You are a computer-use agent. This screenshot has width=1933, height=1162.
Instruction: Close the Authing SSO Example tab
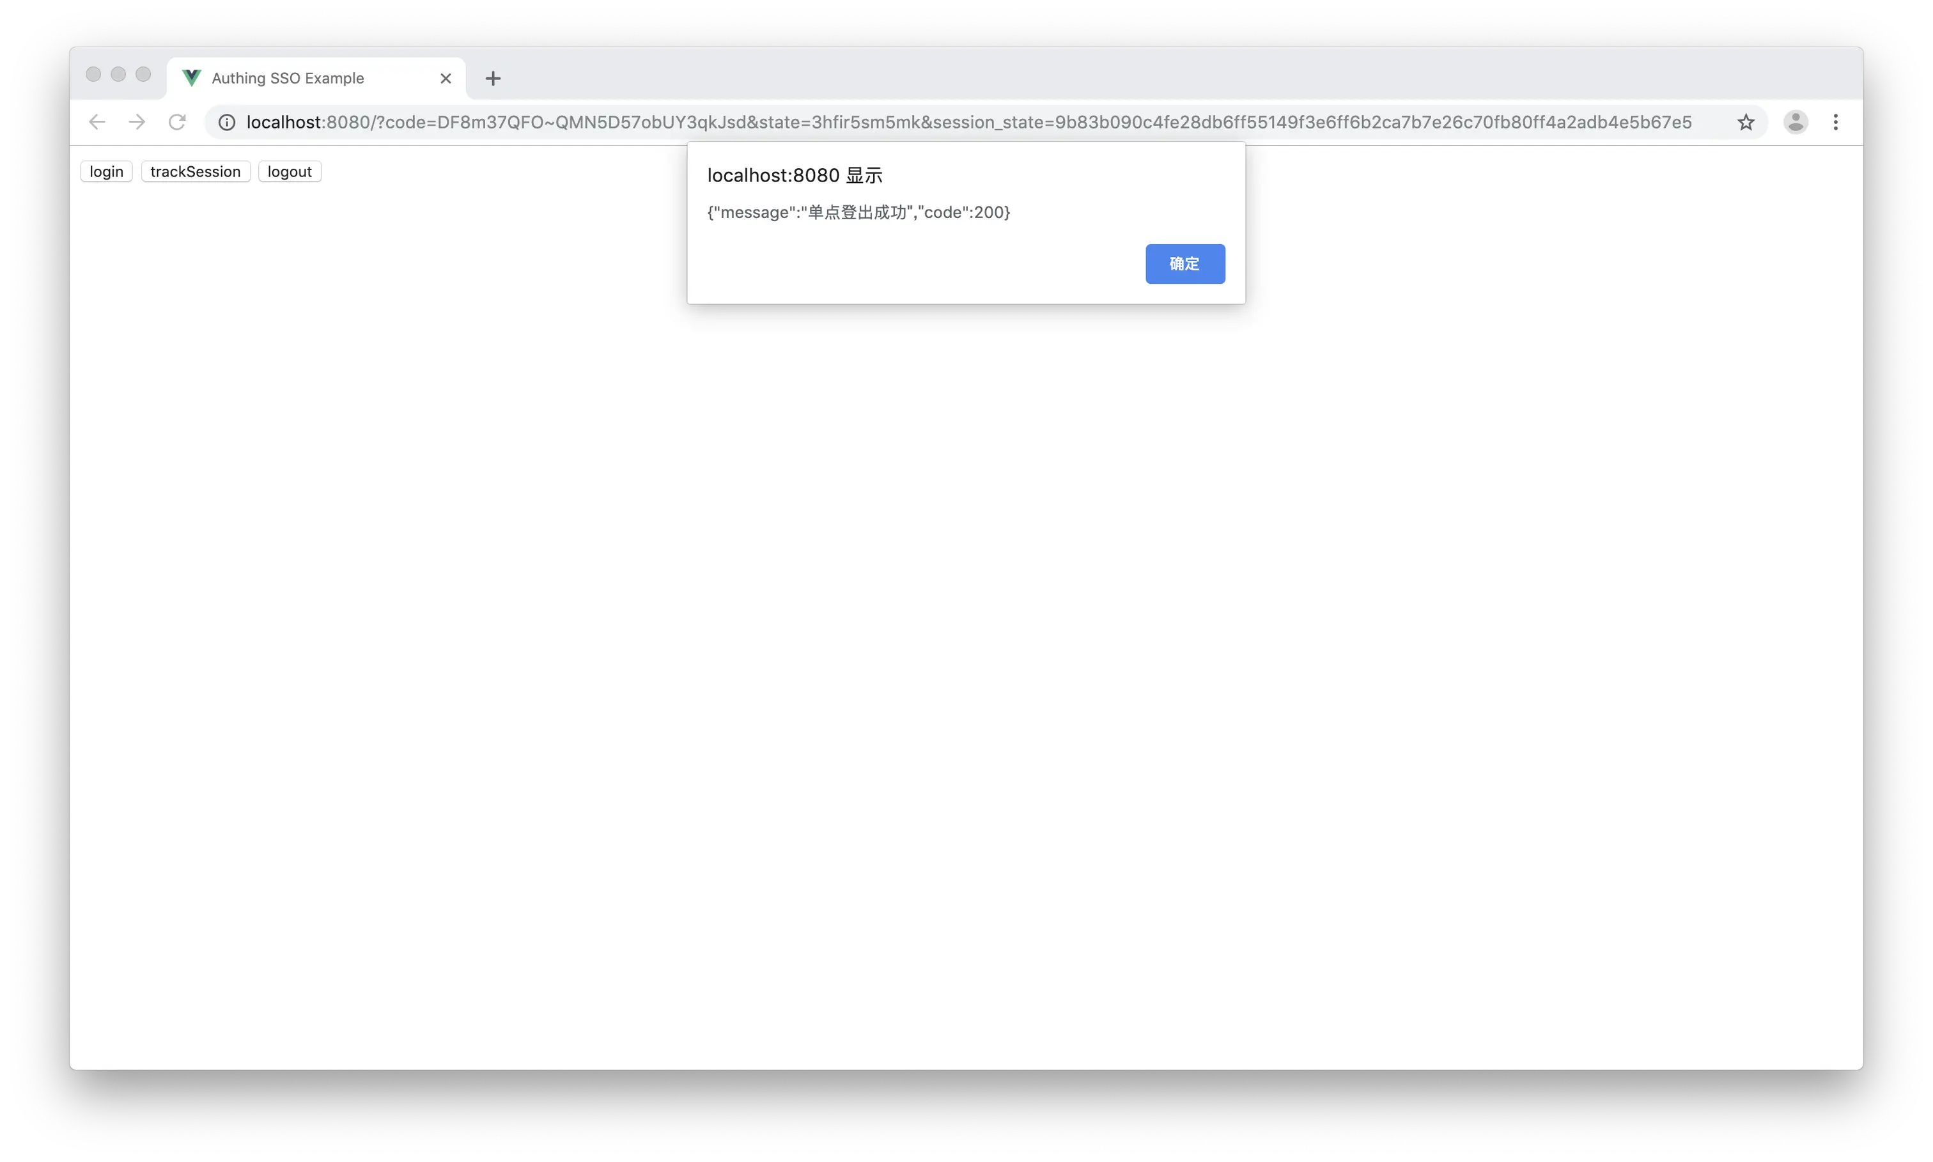coord(446,79)
